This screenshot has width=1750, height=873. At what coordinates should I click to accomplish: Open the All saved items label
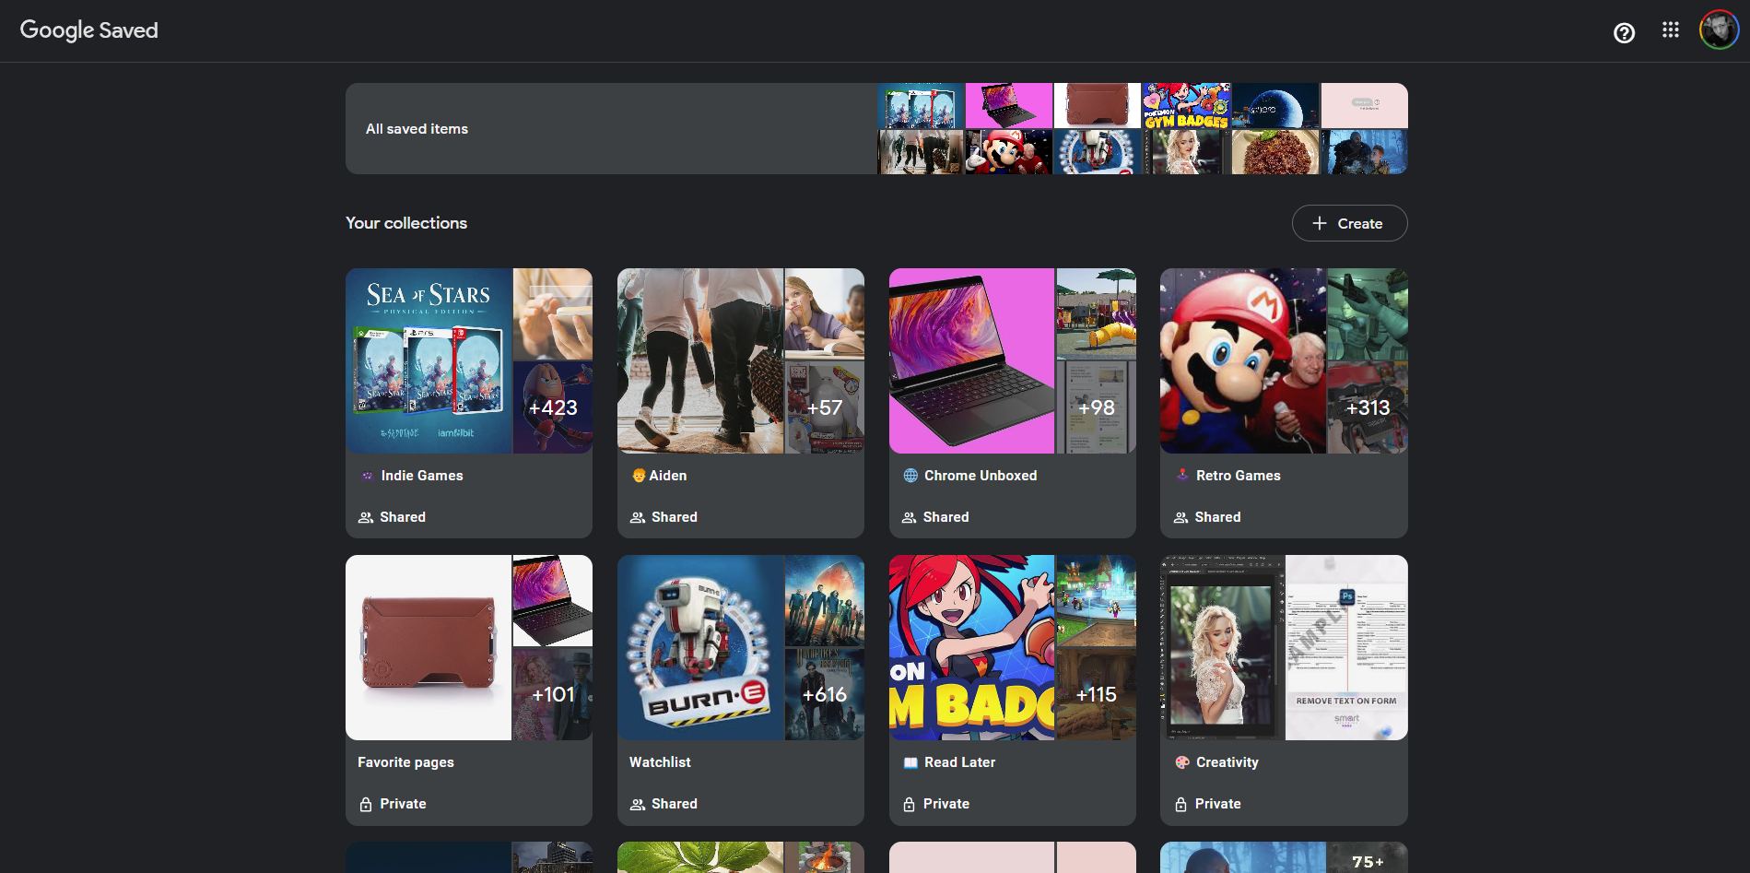pos(417,129)
